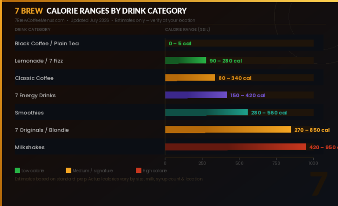This screenshot has width=338, height=206.
Task: Click the purple 7 Energy Drinks bar
Action: point(196,95)
